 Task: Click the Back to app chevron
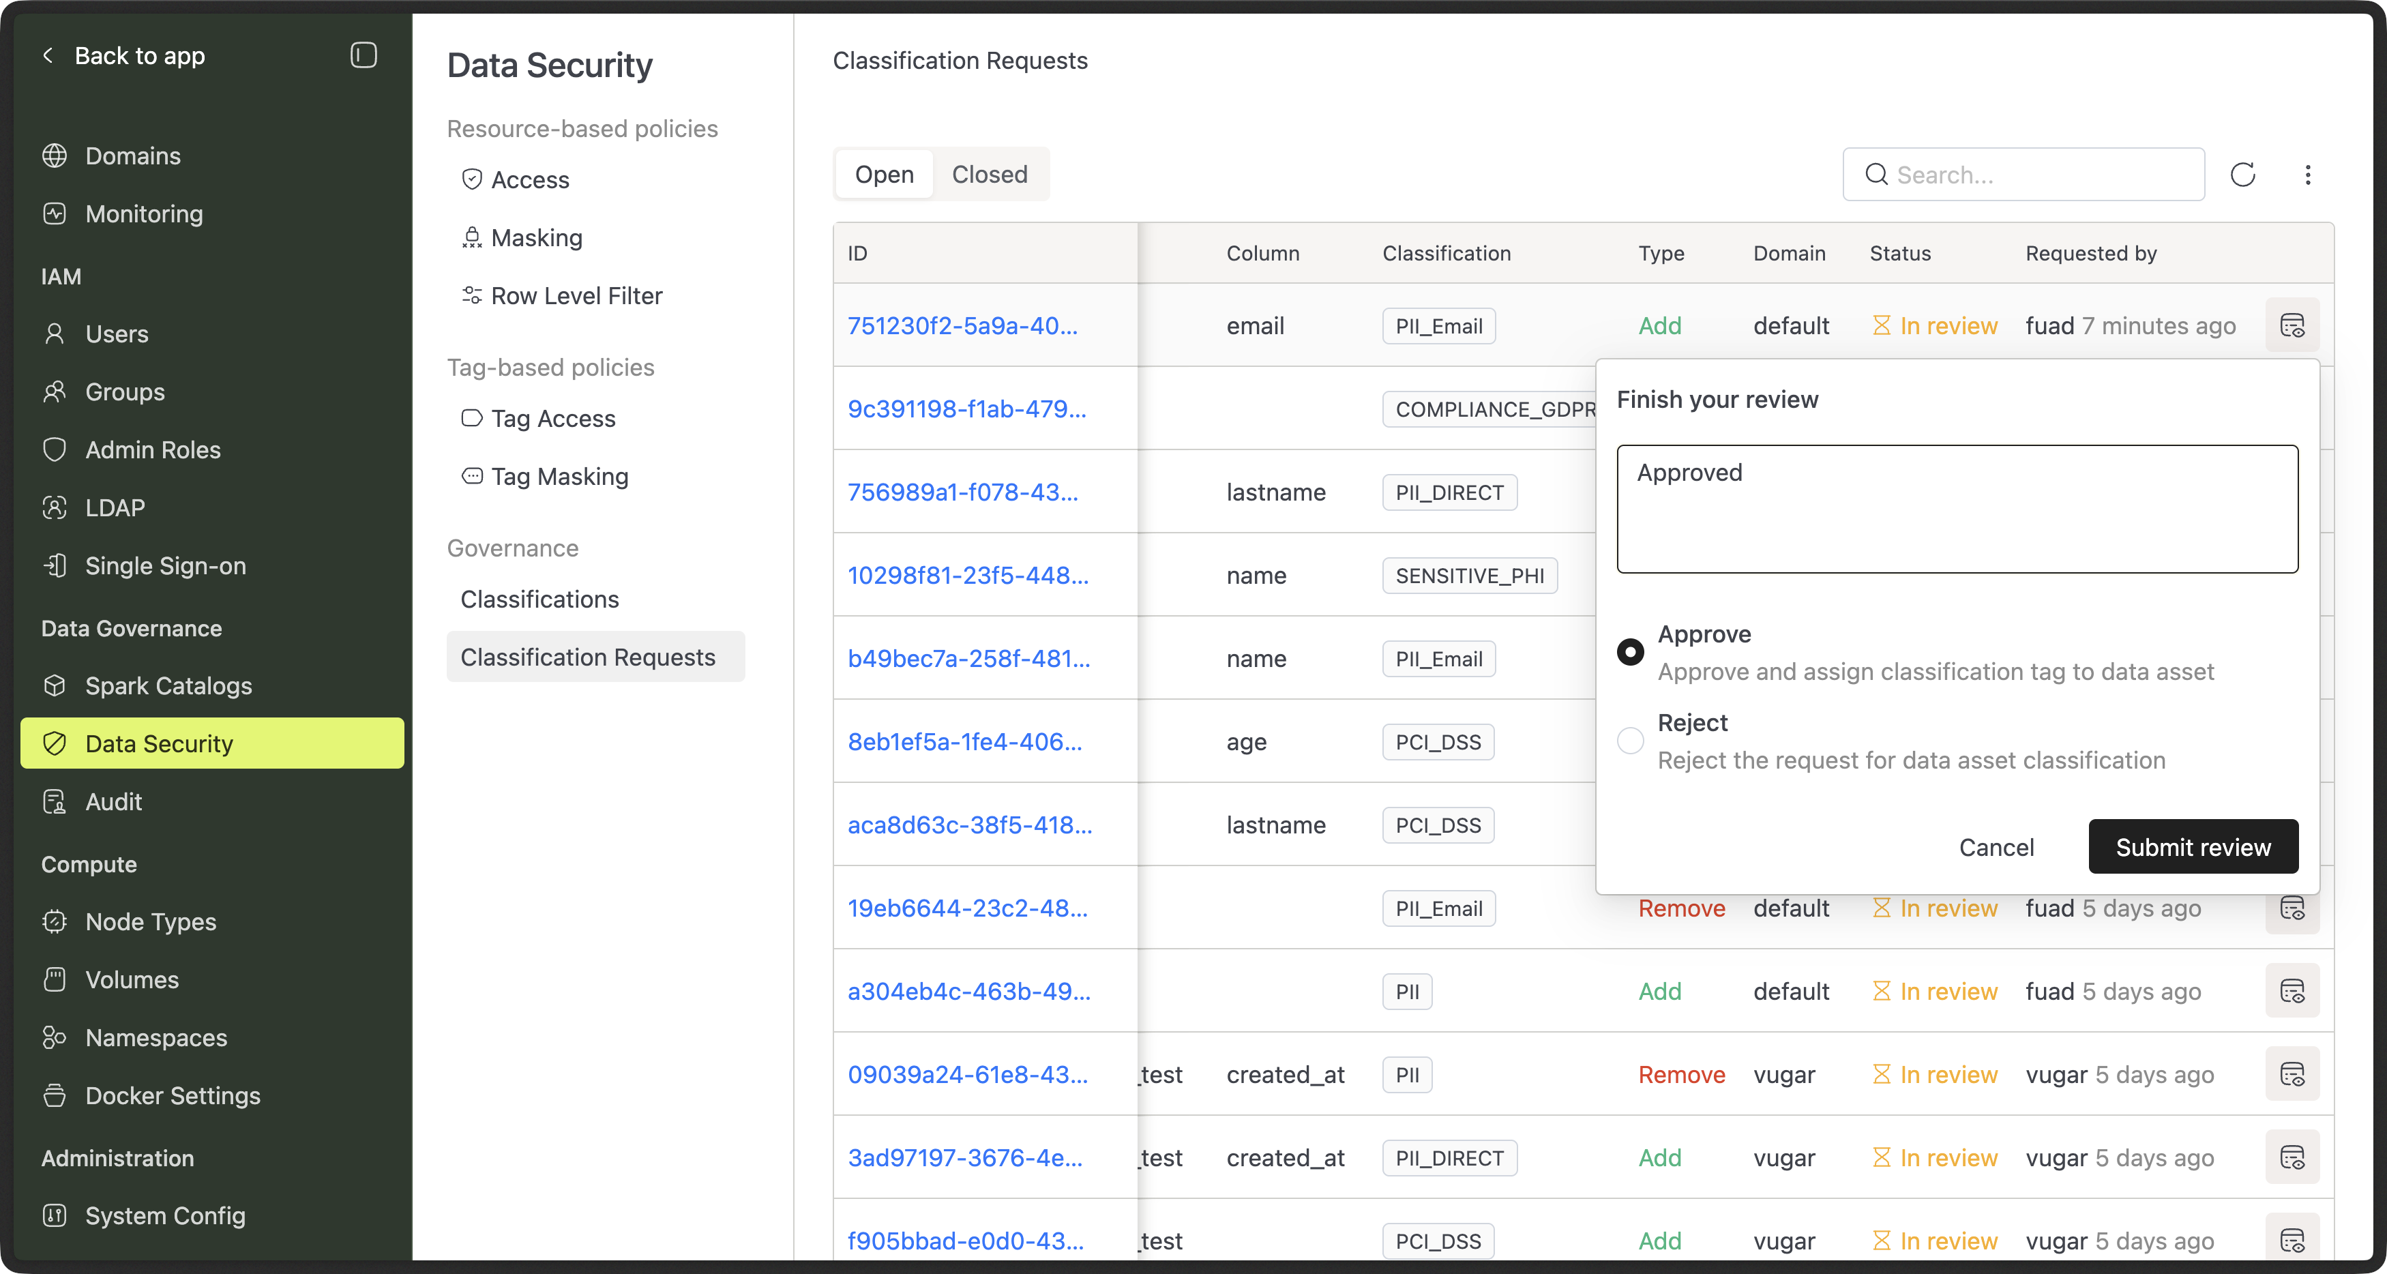48,56
